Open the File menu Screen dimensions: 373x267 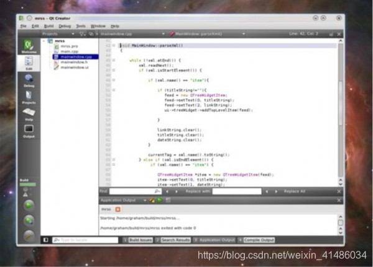pyautogui.click(x=24, y=26)
